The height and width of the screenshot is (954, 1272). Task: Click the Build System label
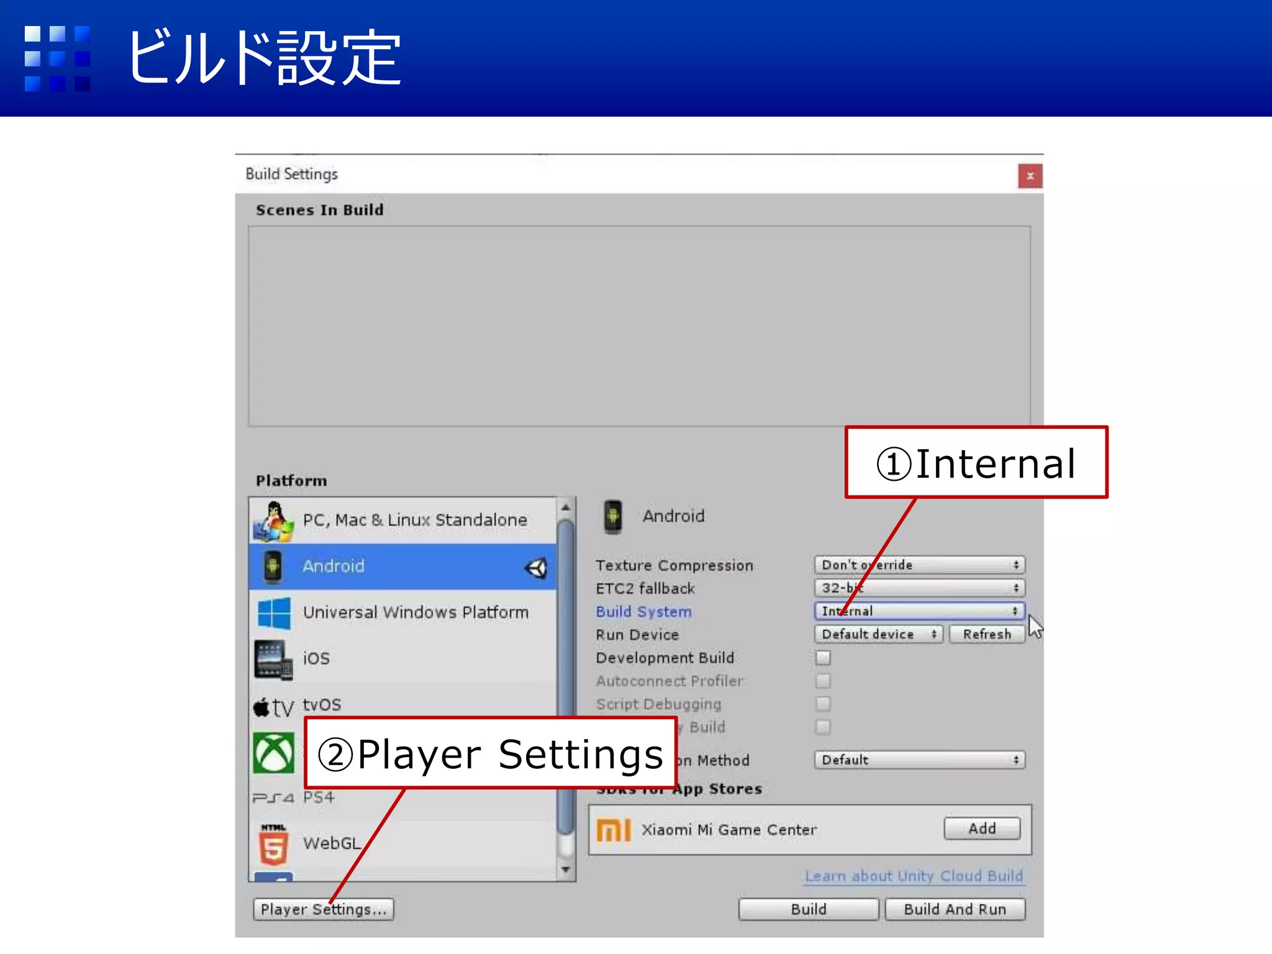(643, 612)
